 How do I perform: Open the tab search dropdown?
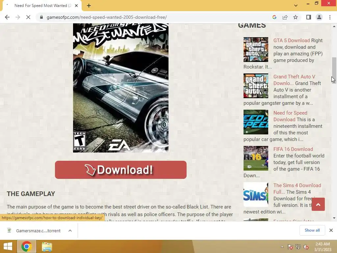pos(296,6)
